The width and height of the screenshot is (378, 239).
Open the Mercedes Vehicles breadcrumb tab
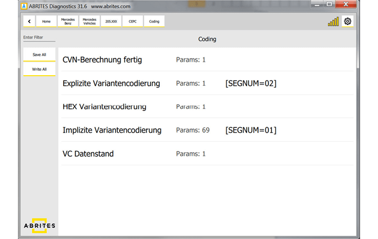(89, 22)
